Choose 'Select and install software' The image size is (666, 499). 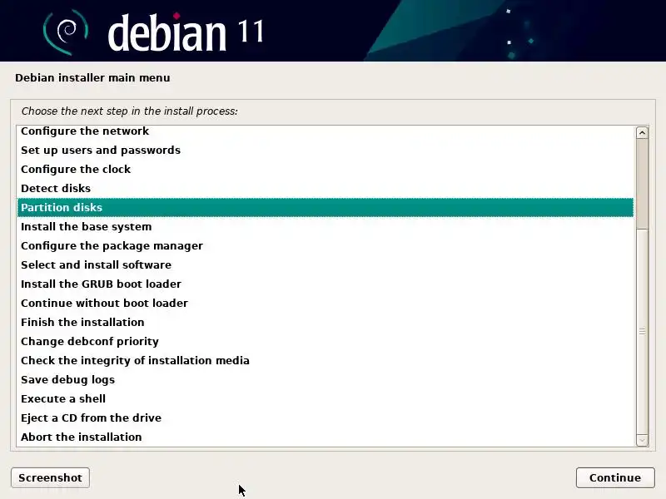(x=326, y=264)
